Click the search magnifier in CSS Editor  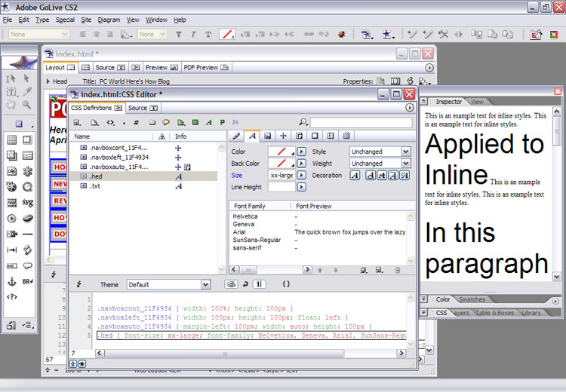click(x=303, y=122)
